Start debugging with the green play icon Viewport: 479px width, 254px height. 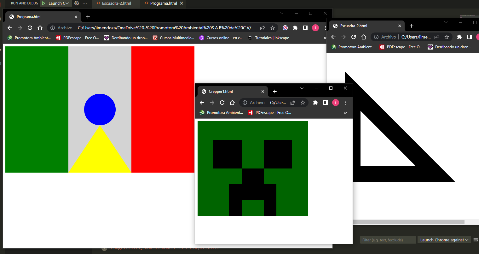click(43, 3)
